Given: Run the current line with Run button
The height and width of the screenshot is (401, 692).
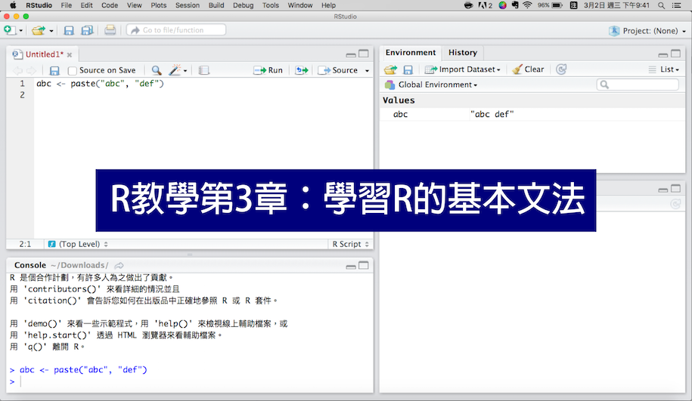Looking at the screenshot, I should (268, 70).
